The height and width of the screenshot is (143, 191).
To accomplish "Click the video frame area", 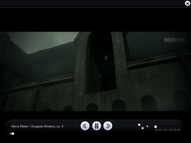I will pyautogui.click(x=95, y=71).
